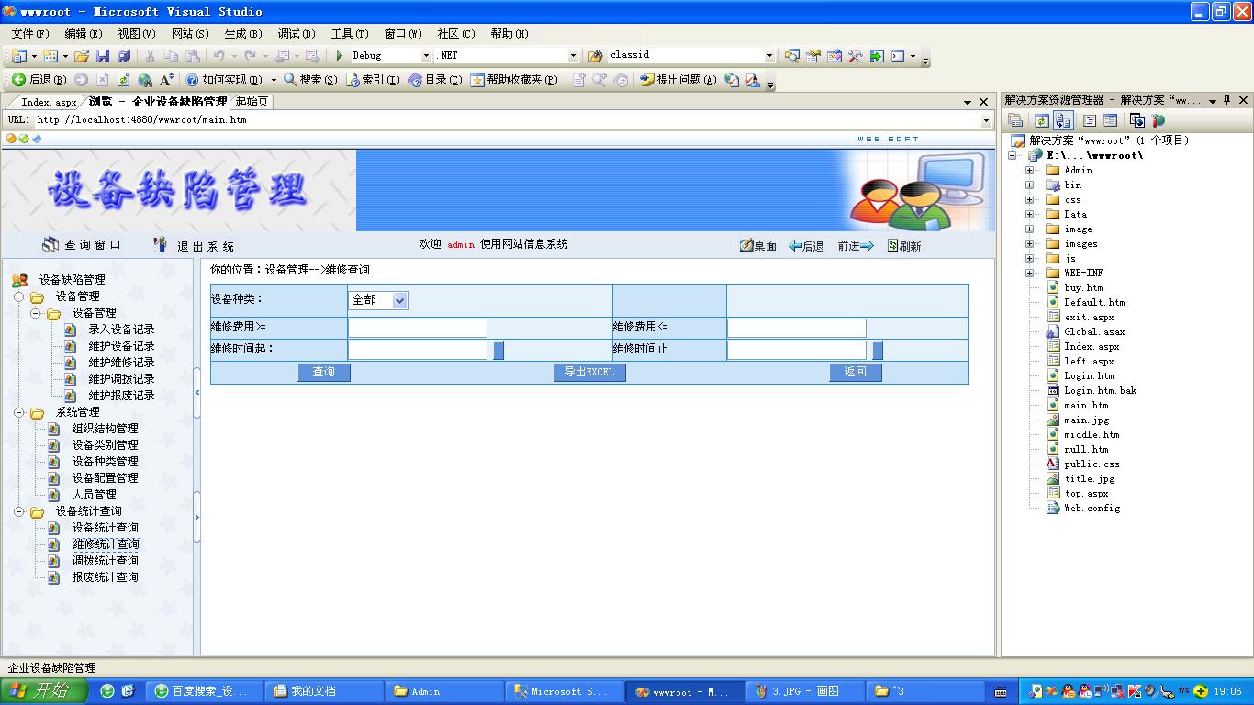The width and height of the screenshot is (1254, 705).
Task: Click the 导出EXCEL export button
Action: pyautogui.click(x=589, y=372)
